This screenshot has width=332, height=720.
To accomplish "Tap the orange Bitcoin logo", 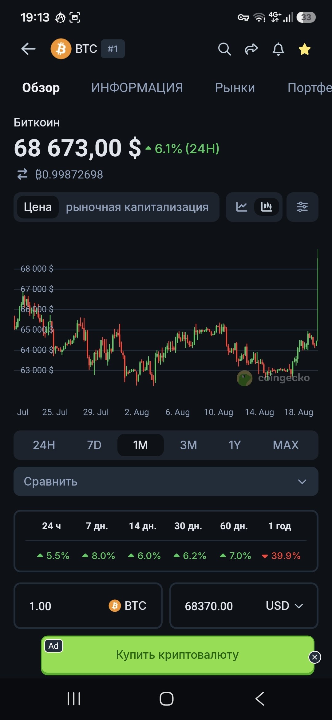I will (x=61, y=49).
